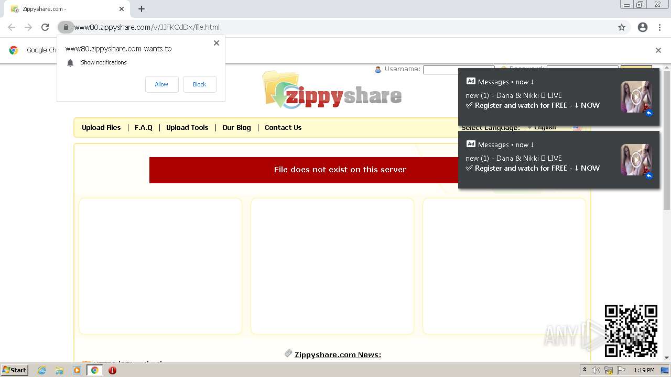Select the Zippyshare.com browser tab
671x377 pixels.
tap(67, 9)
